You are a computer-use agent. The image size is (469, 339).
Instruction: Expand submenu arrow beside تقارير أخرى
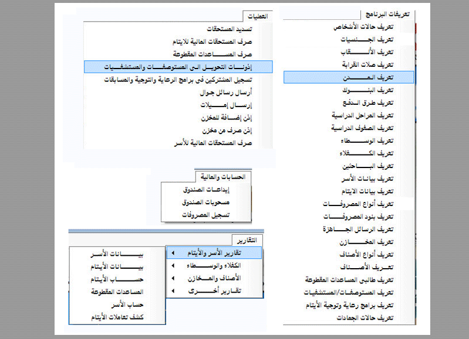[173, 290]
